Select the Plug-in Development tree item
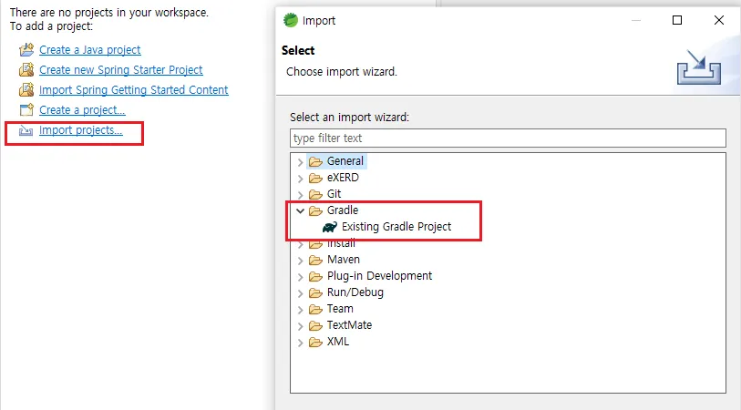The image size is (741, 410). pyautogui.click(x=379, y=276)
